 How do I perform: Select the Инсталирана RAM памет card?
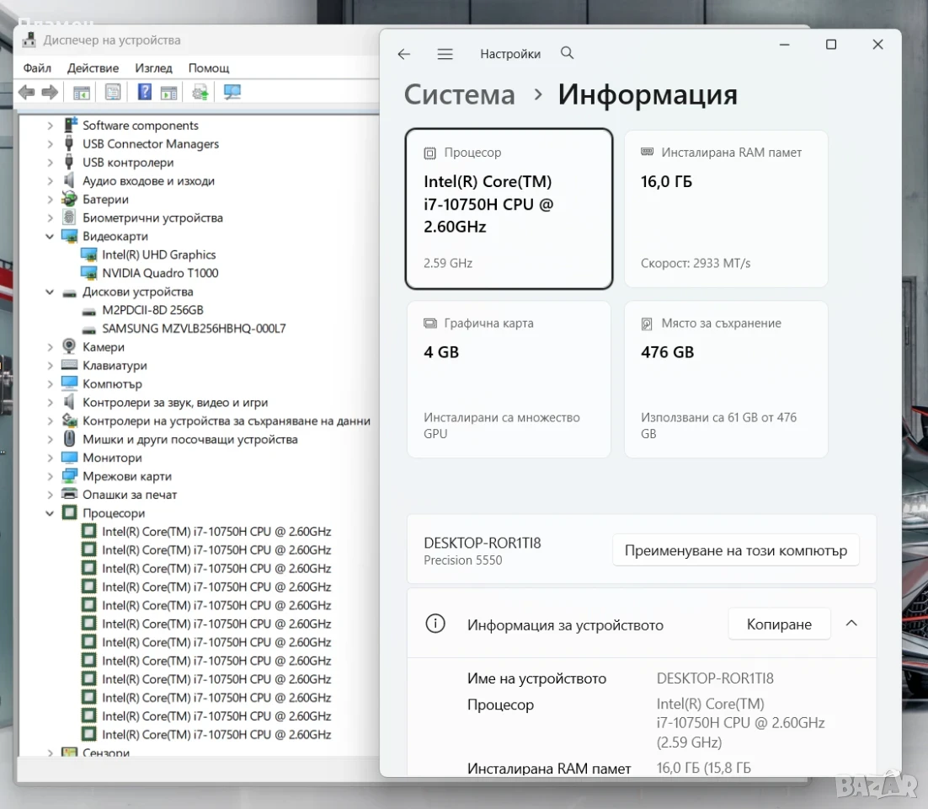726,208
